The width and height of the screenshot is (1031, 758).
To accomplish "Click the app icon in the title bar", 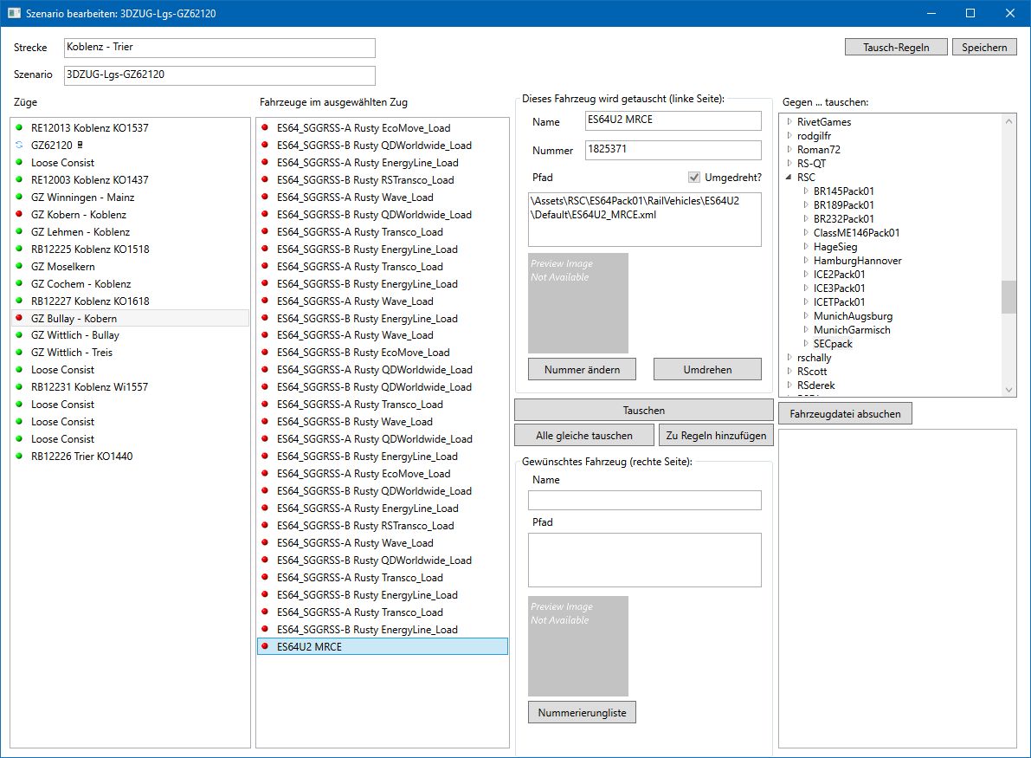I will coord(14,13).
